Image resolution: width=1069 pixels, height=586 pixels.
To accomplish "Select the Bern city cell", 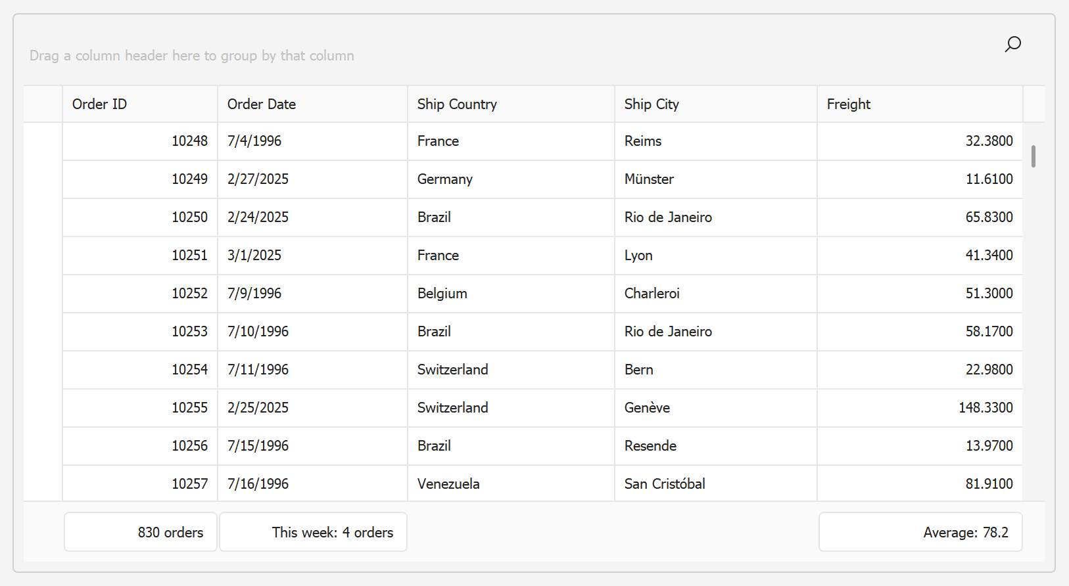I will tap(715, 370).
